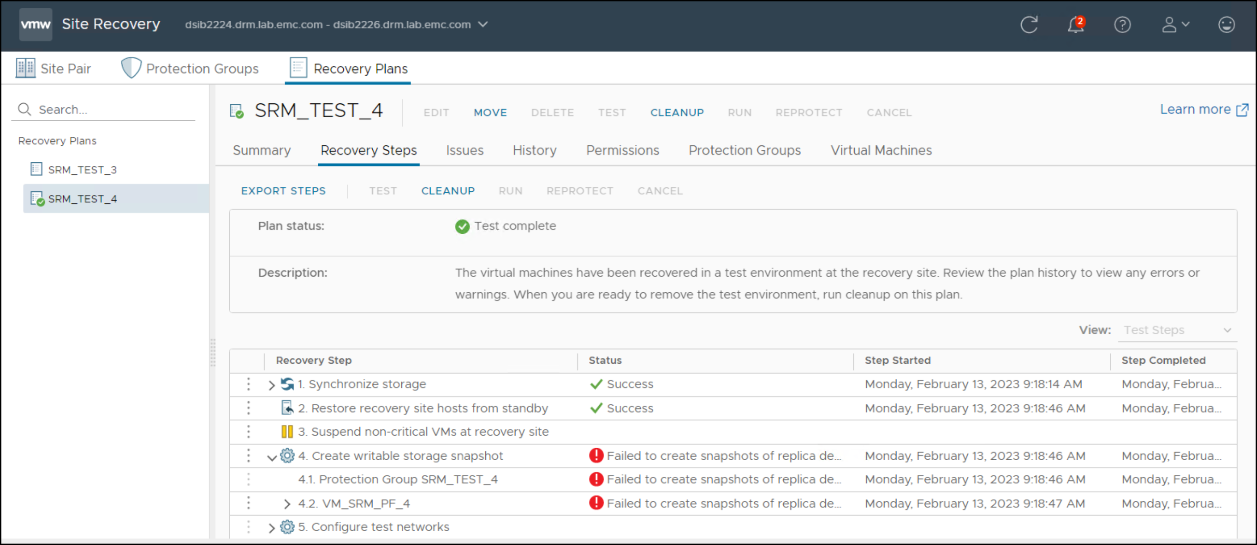1257x545 pixels.
Task: Click the Restore recovery site hosts icon
Action: coord(287,408)
